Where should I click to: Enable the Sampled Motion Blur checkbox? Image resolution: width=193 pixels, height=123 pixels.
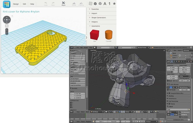(x=169, y=93)
